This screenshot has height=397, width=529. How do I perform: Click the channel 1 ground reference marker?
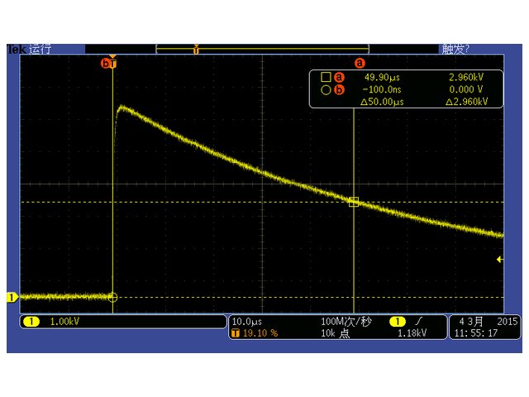12,298
